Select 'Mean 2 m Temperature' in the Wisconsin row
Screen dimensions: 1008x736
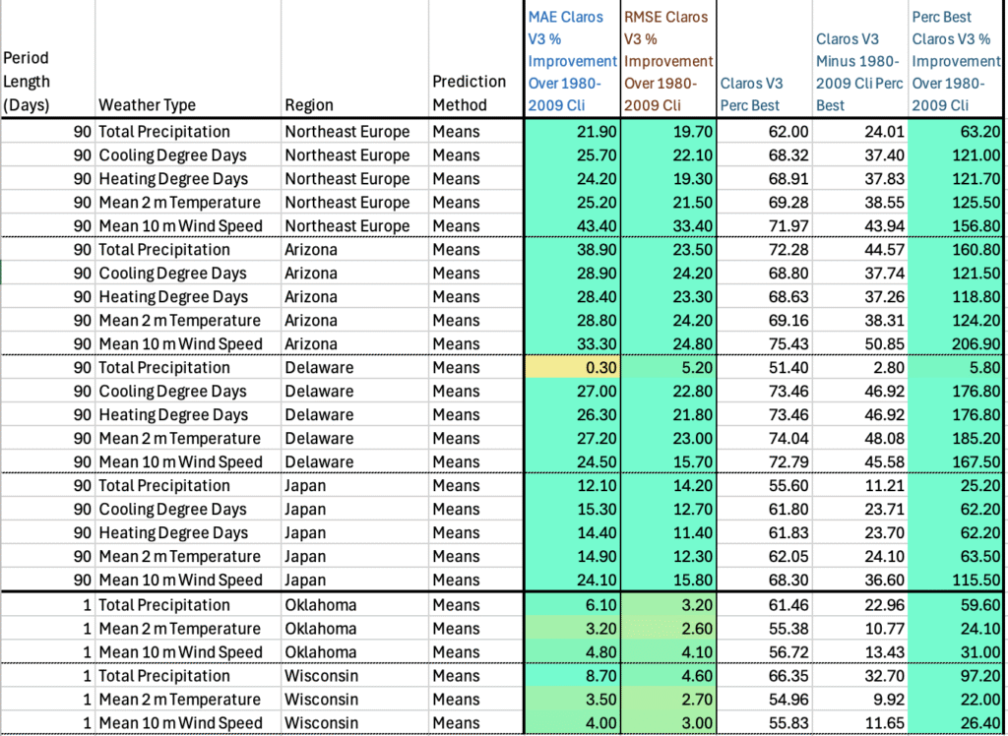(179, 700)
